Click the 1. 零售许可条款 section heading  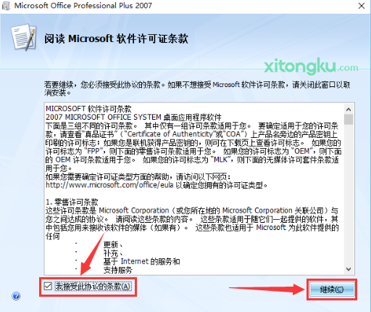point(72,202)
